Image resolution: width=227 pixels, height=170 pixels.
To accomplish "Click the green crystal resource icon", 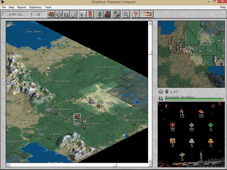I will pos(211,125).
